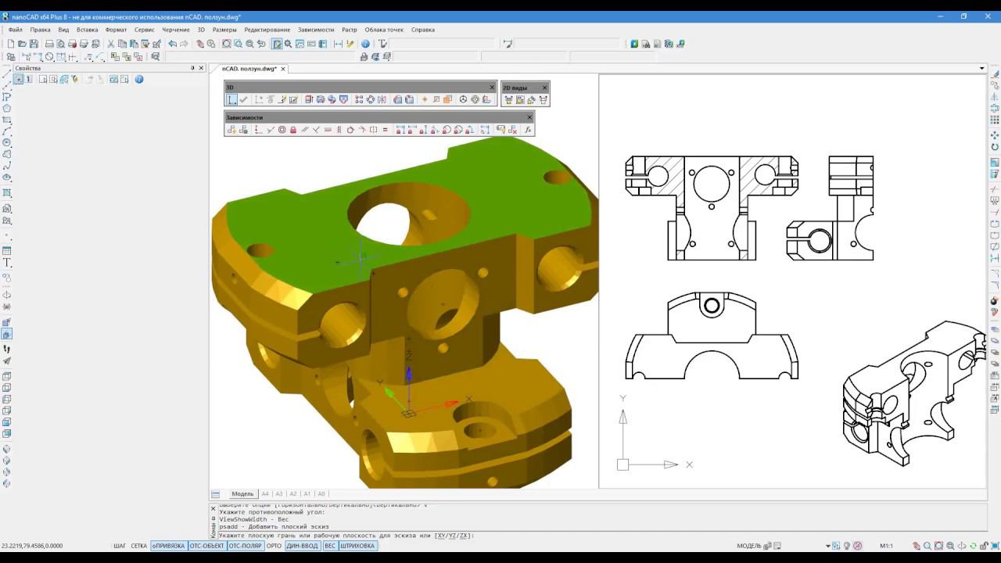Toggle ОТС-ПОЛЯР polar tracking
The image size is (1001, 563).
[x=245, y=546]
